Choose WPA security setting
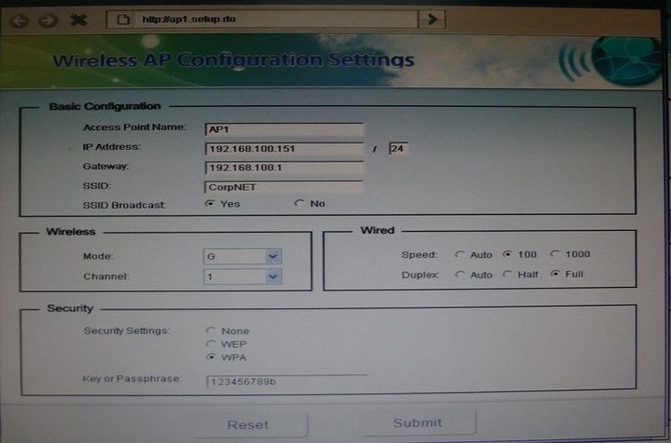 [x=210, y=357]
